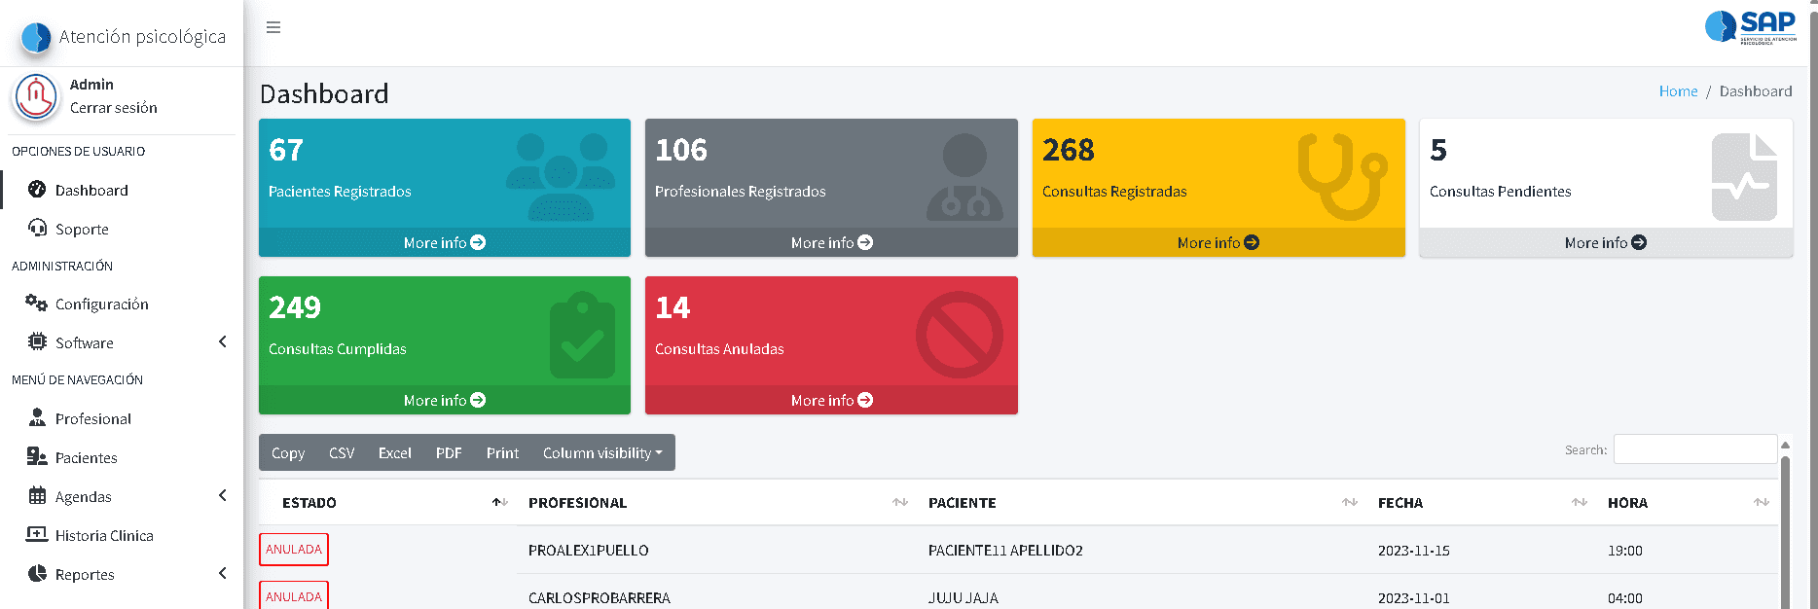This screenshot has height=609, width=1818.
Task: Click the Admin user avatar image
Action: (x=36, y=97)
